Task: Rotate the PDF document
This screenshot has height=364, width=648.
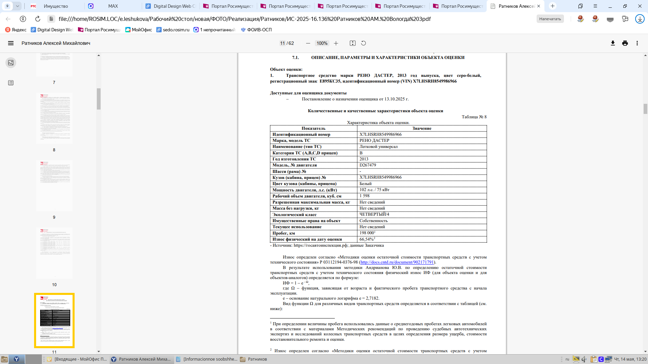Action: tap(363, 43)
